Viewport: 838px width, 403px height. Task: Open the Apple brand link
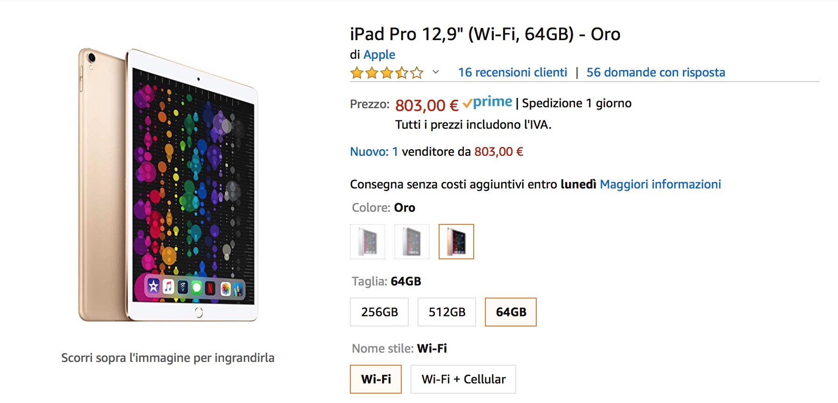click(379, 55)
